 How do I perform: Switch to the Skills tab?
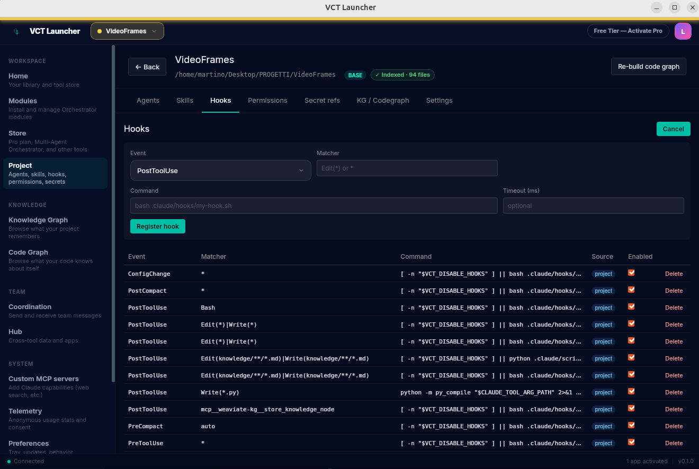click(x=185, y=101)
